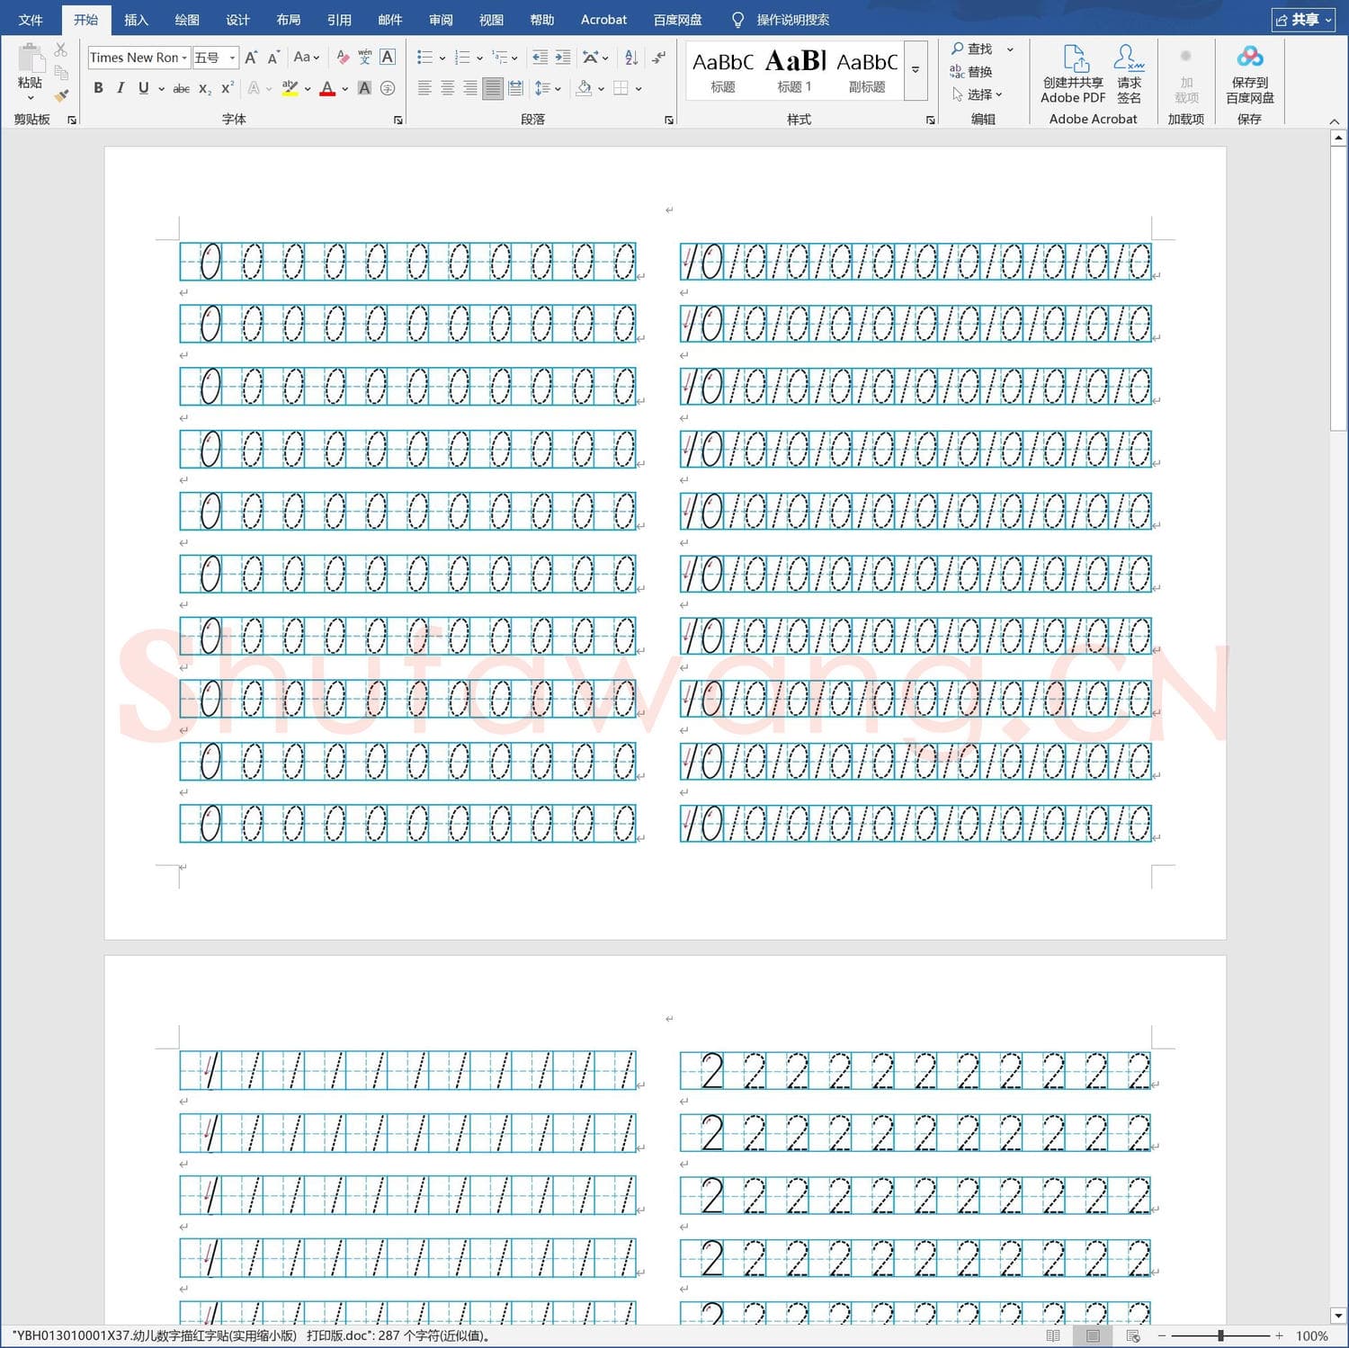Apply the 标题 heading style
This screenshot has width=1349, height=1348.
click(x=722, y=70)
